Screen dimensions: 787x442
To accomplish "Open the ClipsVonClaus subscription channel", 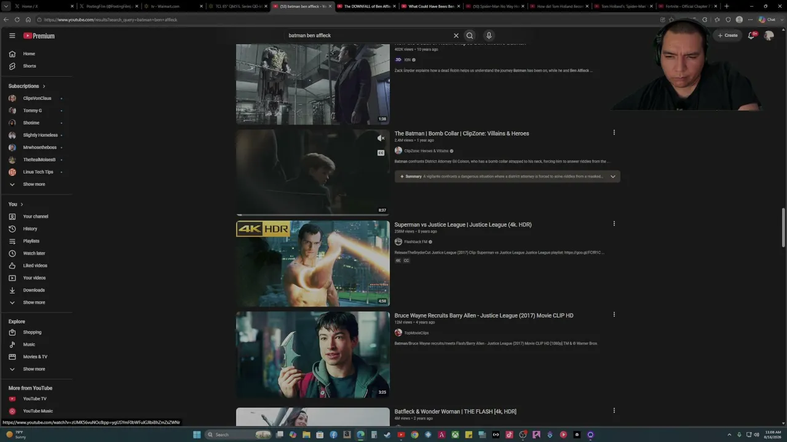I will click(x=36, y=98).
